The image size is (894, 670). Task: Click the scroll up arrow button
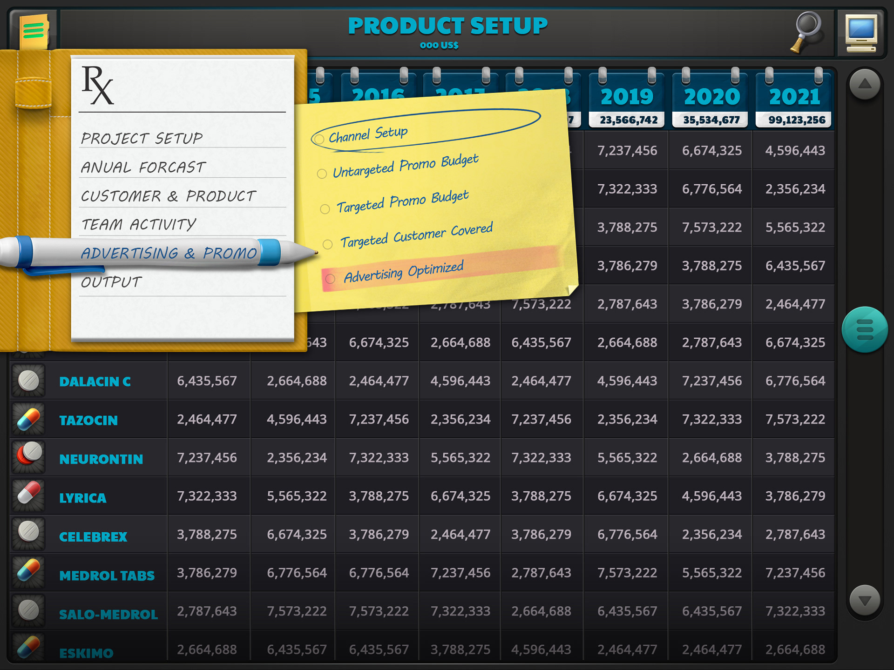tap(865, 84)
